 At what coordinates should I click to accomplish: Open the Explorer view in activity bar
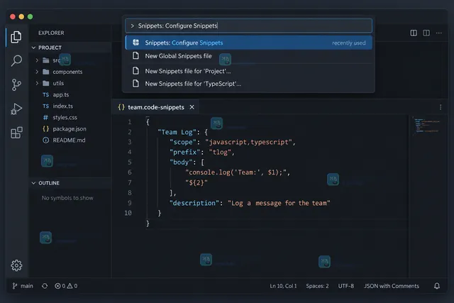coord(16,37)
